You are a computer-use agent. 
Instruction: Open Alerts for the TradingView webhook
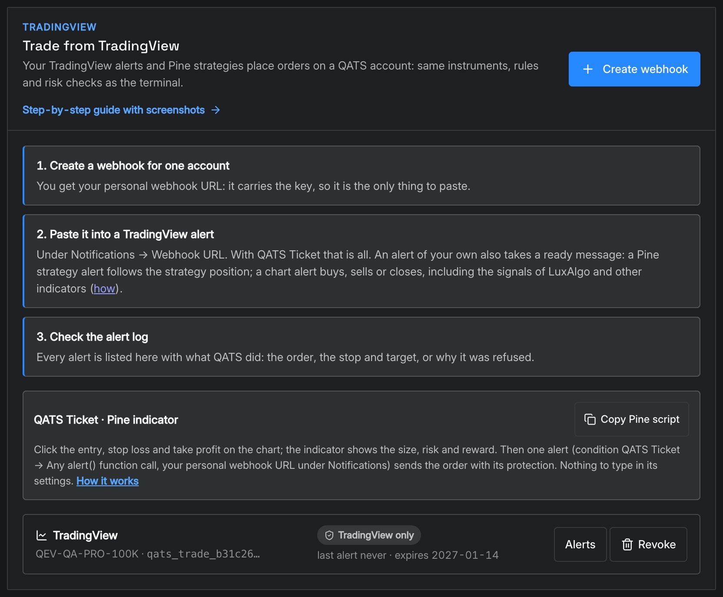point(580,544)
